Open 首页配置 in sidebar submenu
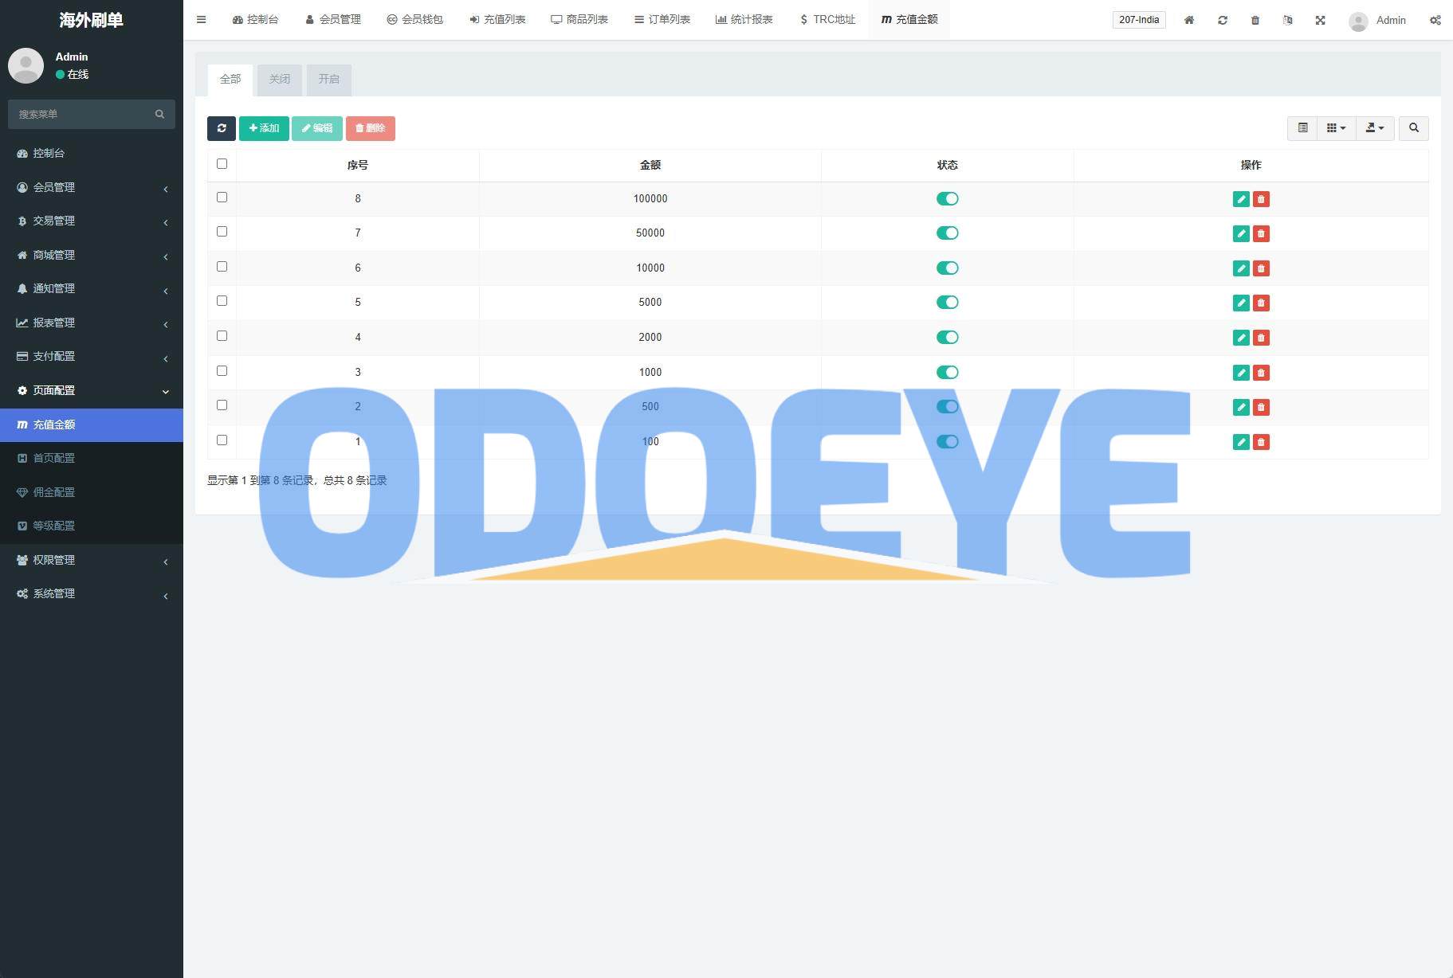 click(x=92, y=458)
